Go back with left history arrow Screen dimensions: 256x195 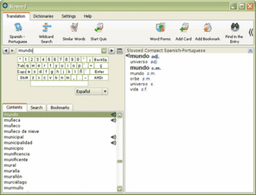click(6, 51)
